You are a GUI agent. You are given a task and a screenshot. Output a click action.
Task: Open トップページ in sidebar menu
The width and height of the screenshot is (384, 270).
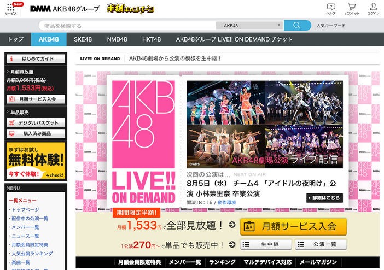(26, 209)
